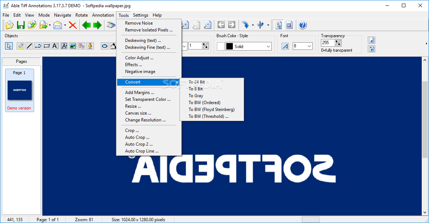
Task: Select the insert image tool
Action: (x=73, y=46)
